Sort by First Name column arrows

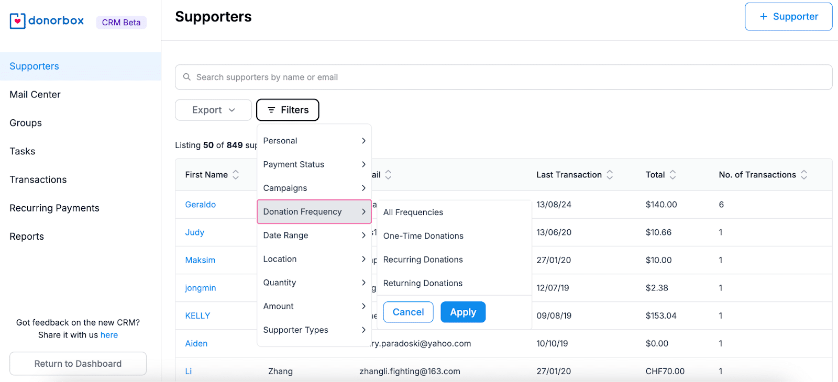coord(236,175)
